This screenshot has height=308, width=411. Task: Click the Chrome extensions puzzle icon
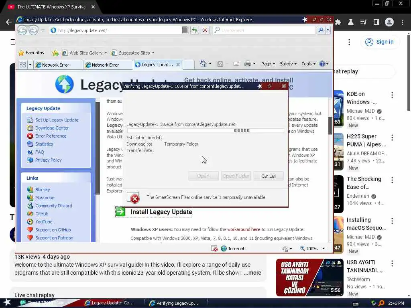(x=338, y=22)
